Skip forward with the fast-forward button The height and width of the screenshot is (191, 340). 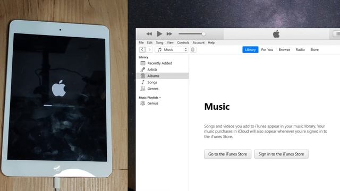(169, 34)
